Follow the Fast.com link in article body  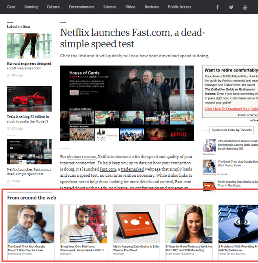[108, 169]
